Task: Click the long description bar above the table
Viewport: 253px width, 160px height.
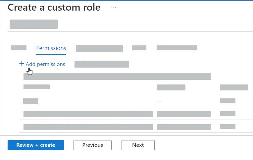Action: (x=117, y=77)
